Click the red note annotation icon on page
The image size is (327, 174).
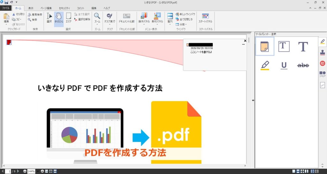pyautogui.click(x=9, y=42)
